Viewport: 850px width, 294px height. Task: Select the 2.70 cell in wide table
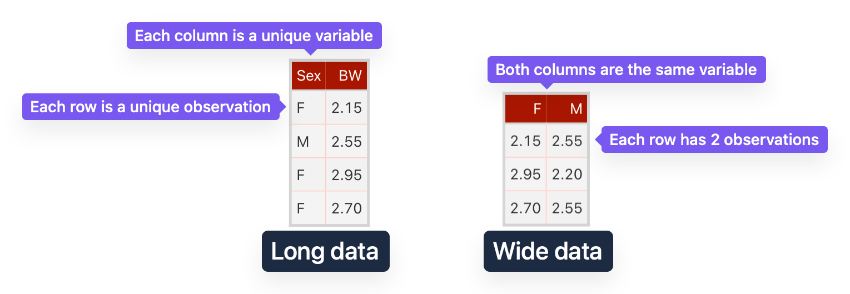click(526, 208)
